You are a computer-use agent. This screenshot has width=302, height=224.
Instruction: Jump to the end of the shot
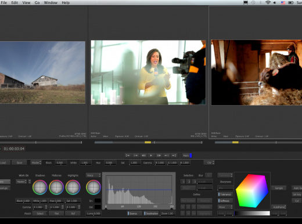[x=174, y=156]
